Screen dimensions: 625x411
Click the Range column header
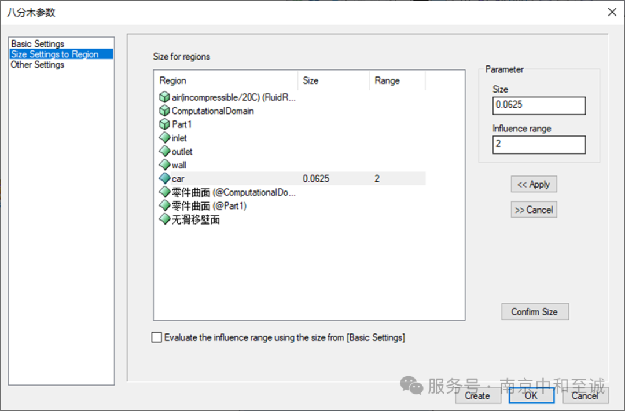pos(397,80)
